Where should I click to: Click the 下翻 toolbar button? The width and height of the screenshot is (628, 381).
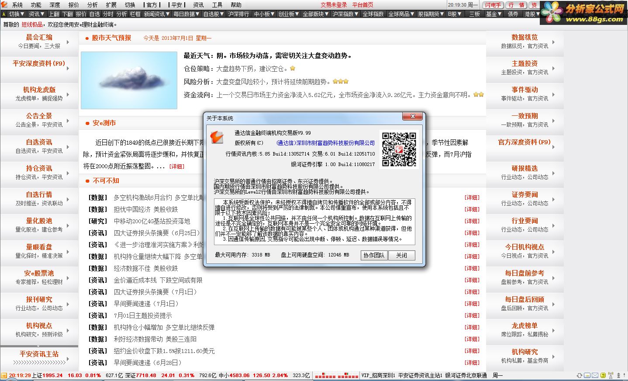(67, 14)
